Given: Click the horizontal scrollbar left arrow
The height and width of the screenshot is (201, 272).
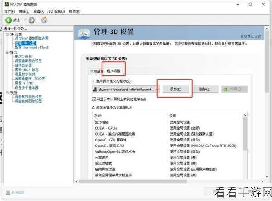Looking at the screenshot, I should coord(77,181).
